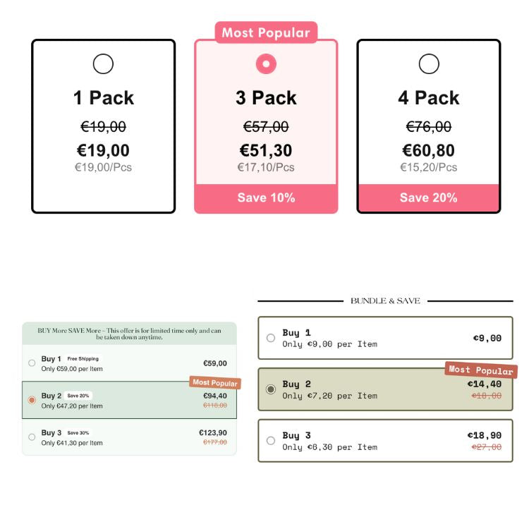This screenshot has width=529, height=529.
Task: Select the 4 Pack radio button
Action: pos(429,64)
